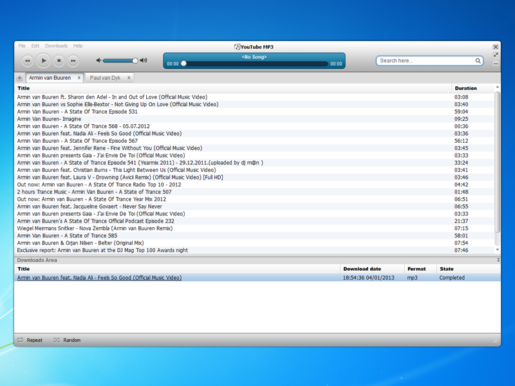Select Nova Zembla remix row
The image size is (515, 386).
(254, 228)
